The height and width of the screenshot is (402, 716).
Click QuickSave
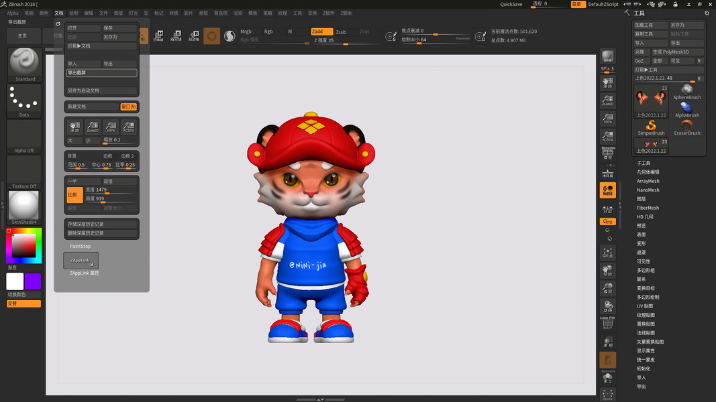click(x=511, y=4)
